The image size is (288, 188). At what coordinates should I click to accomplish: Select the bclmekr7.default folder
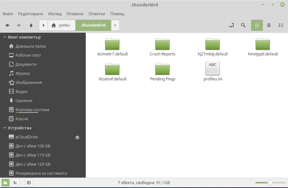pos(112,47)
